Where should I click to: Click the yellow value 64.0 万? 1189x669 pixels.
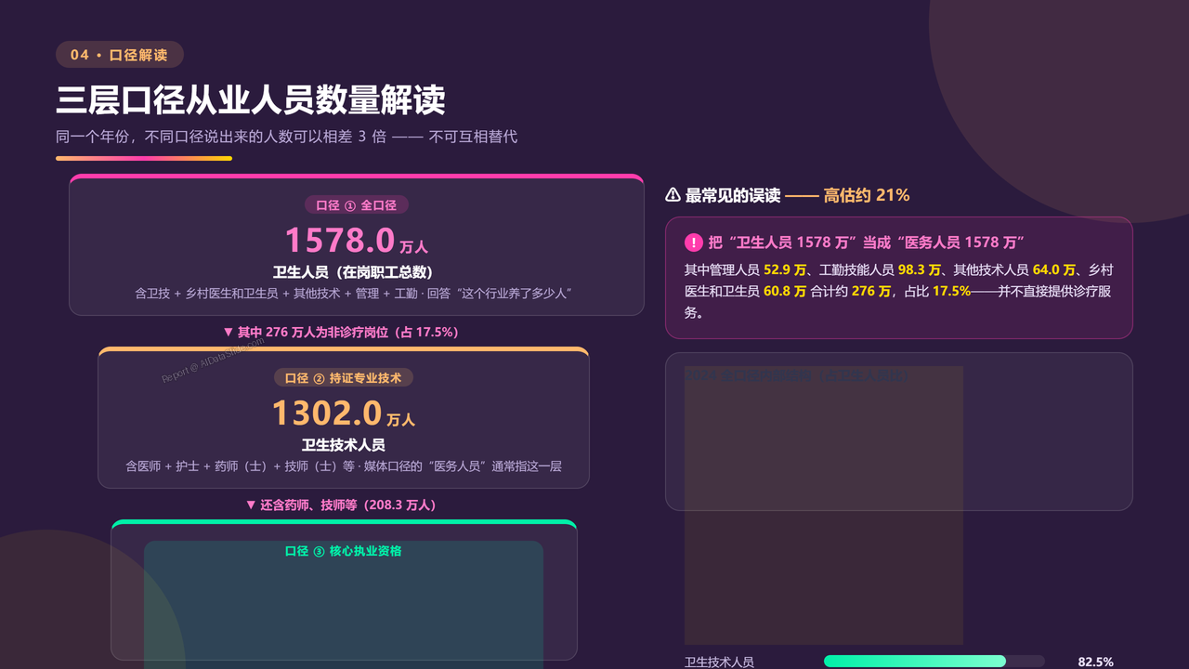point(1054,269)
